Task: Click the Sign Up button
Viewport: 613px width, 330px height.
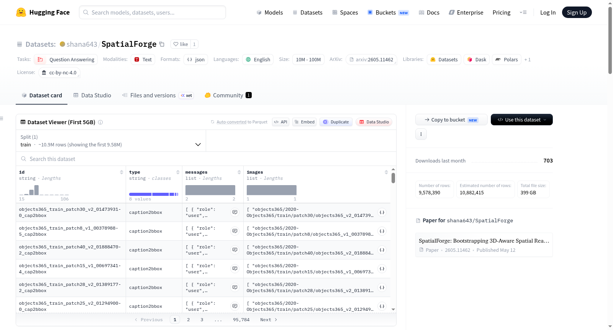Action: [x=577, y=12]
